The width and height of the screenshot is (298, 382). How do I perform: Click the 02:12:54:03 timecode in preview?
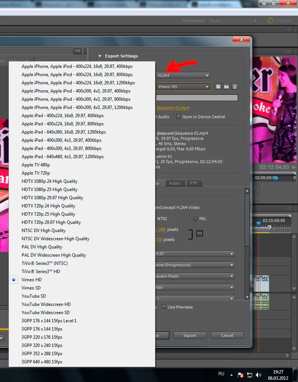(274, 167)
